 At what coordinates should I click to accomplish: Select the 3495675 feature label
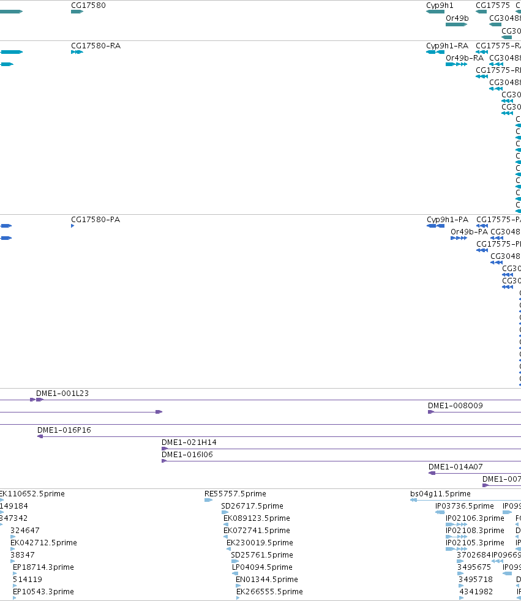(x=474, y=567)
